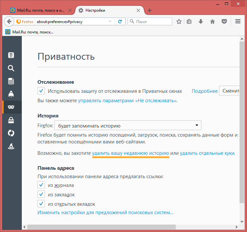Bookmark this page with the star

[x=179, y=21]
